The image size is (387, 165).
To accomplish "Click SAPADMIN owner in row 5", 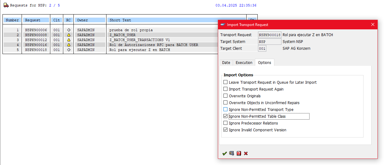I will (86, 50).
